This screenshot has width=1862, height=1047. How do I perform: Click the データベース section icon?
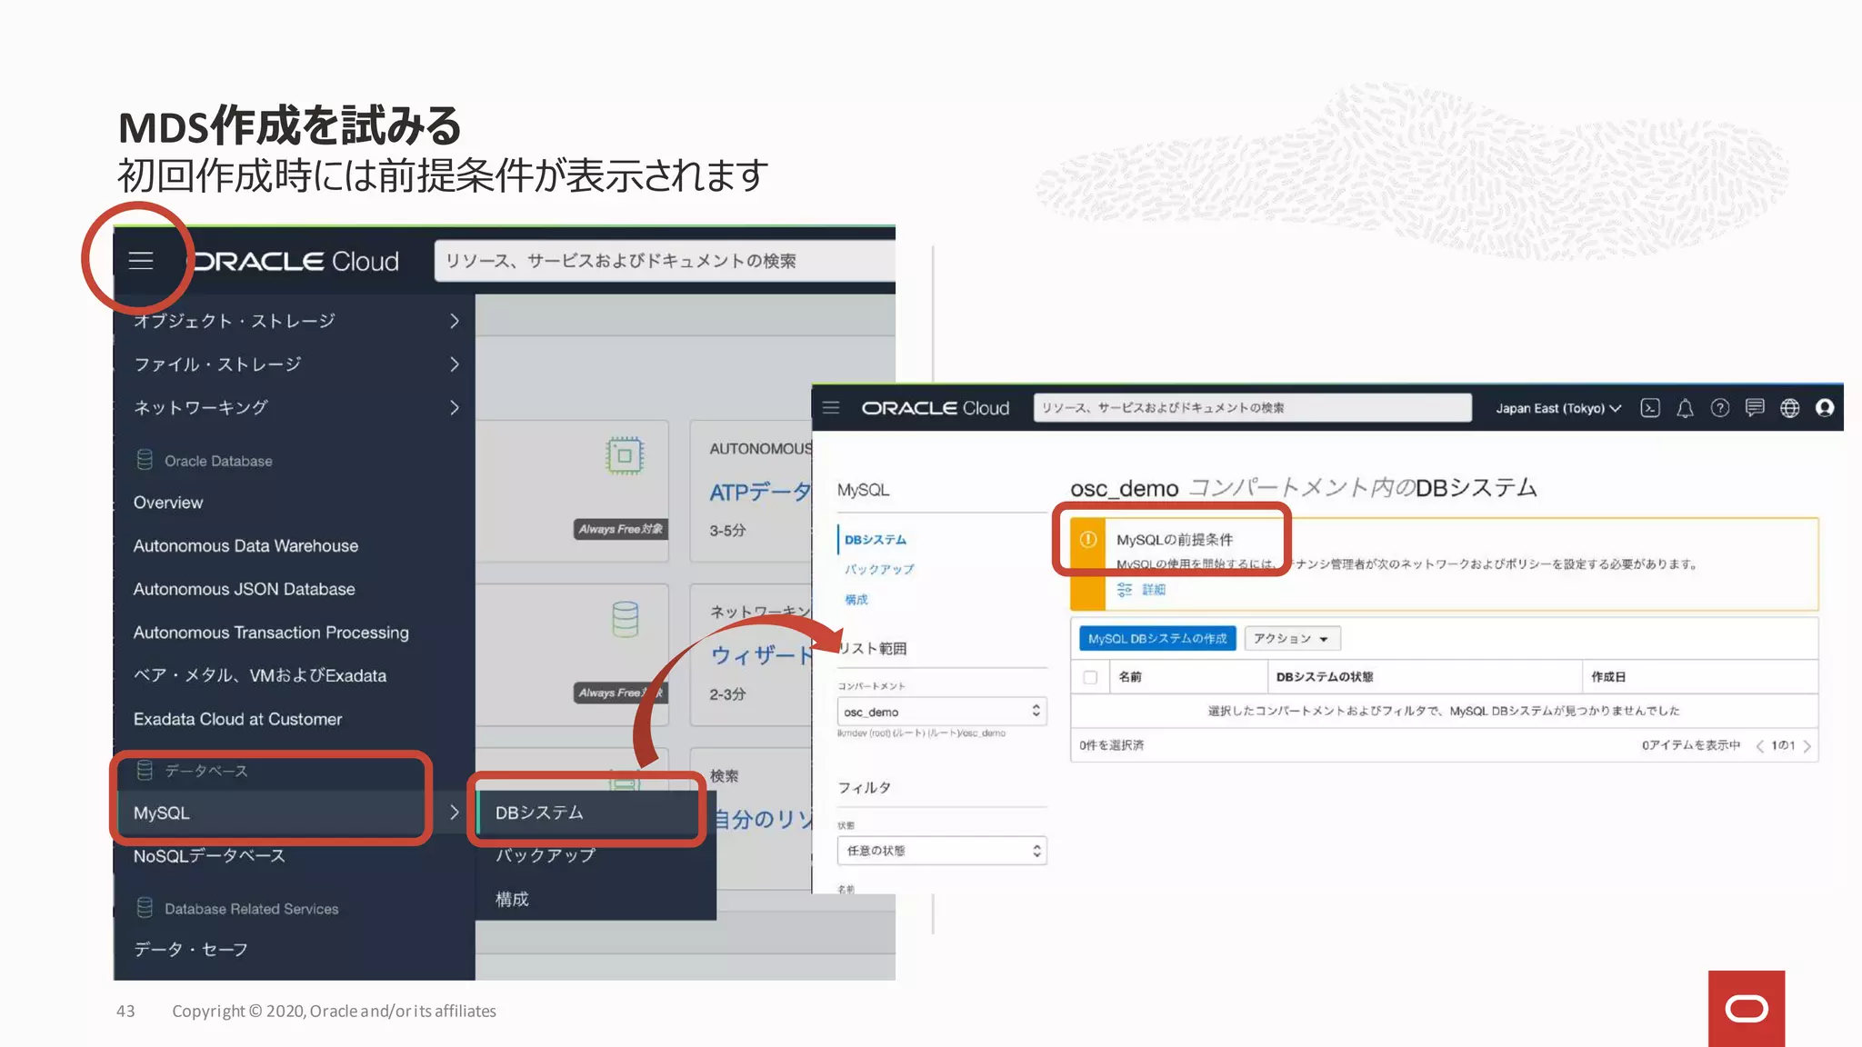(x=145, y=771)
